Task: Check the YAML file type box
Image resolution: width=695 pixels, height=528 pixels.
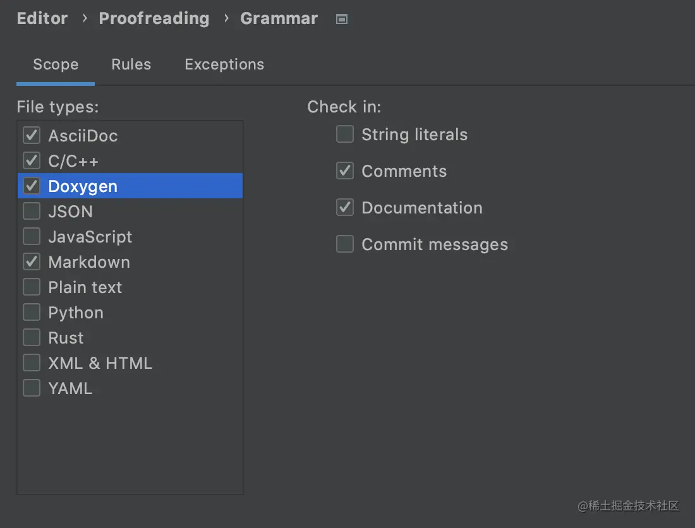Action: [32, 388]
